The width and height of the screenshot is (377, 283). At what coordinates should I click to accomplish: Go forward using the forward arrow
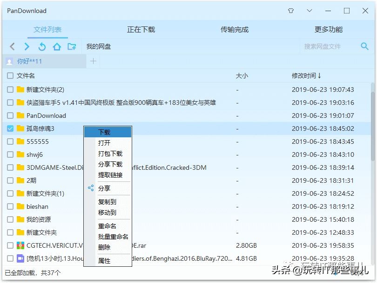pyautogui.click(x=27, y=46)
